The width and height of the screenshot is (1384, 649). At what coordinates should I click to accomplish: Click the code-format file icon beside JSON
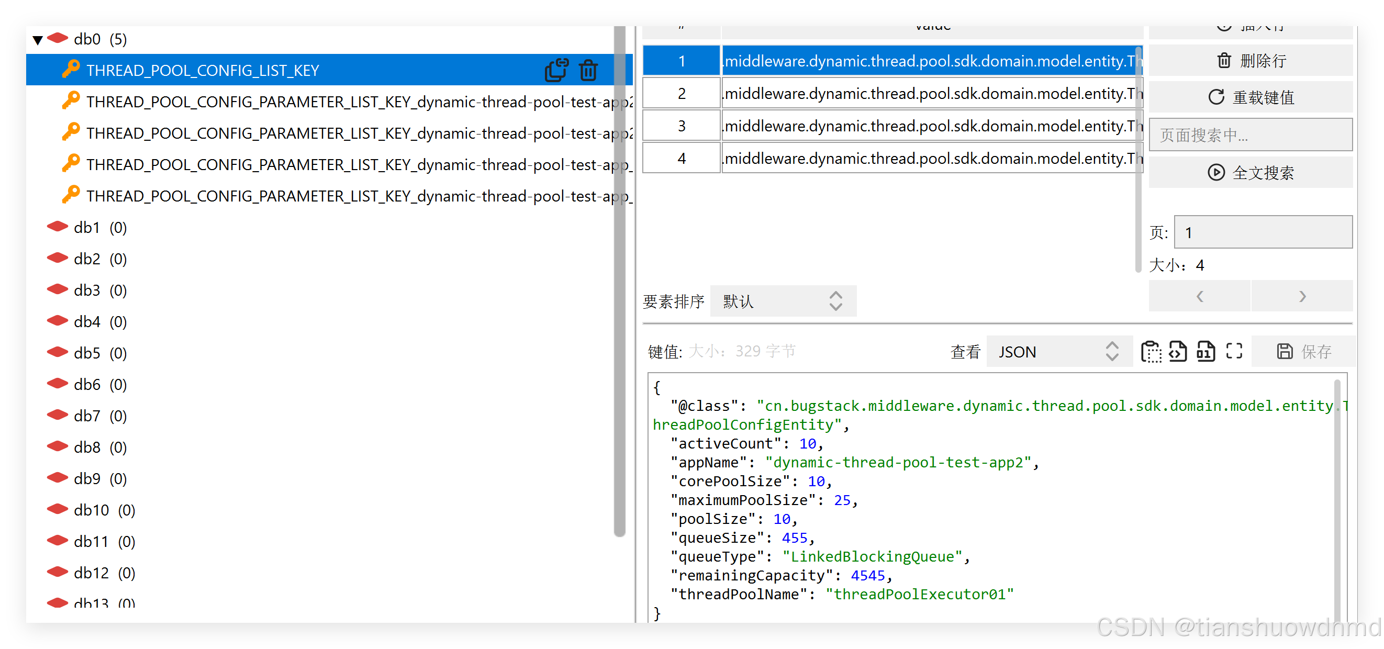pyautogui.click(x=1178, y=352)
